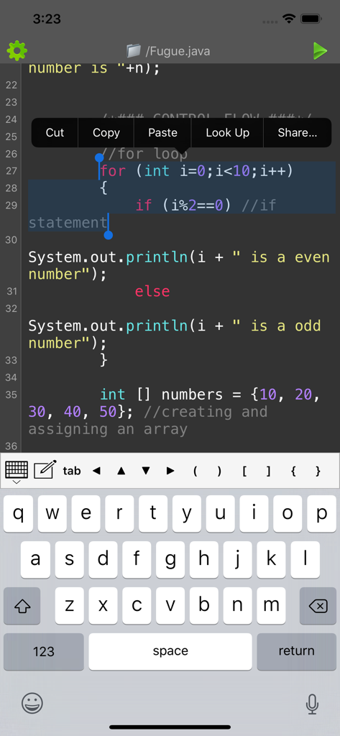Switch to the 123 numeric keyboard
This screenshot has height=736, width=340.
pos(44,651)
